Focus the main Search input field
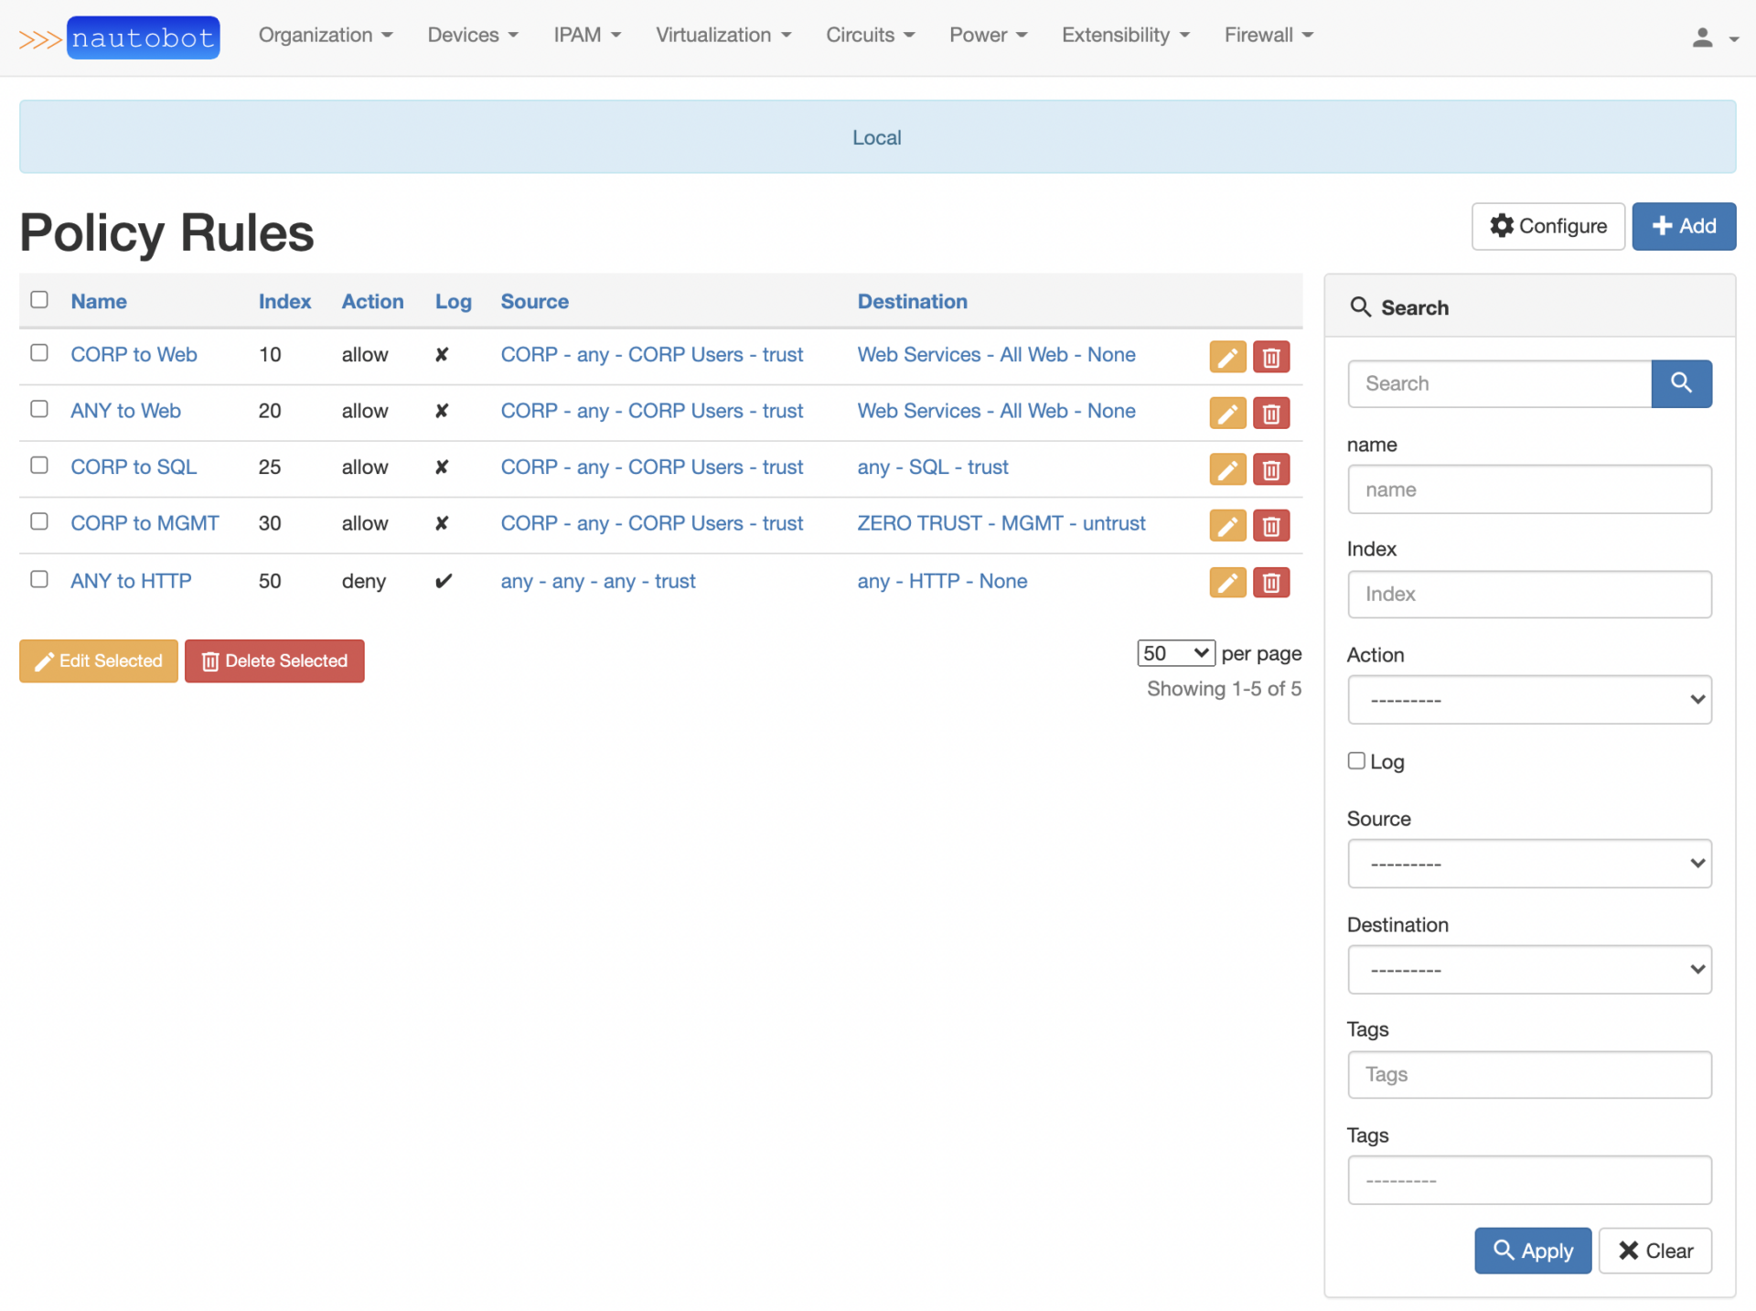 (1500, 383)
